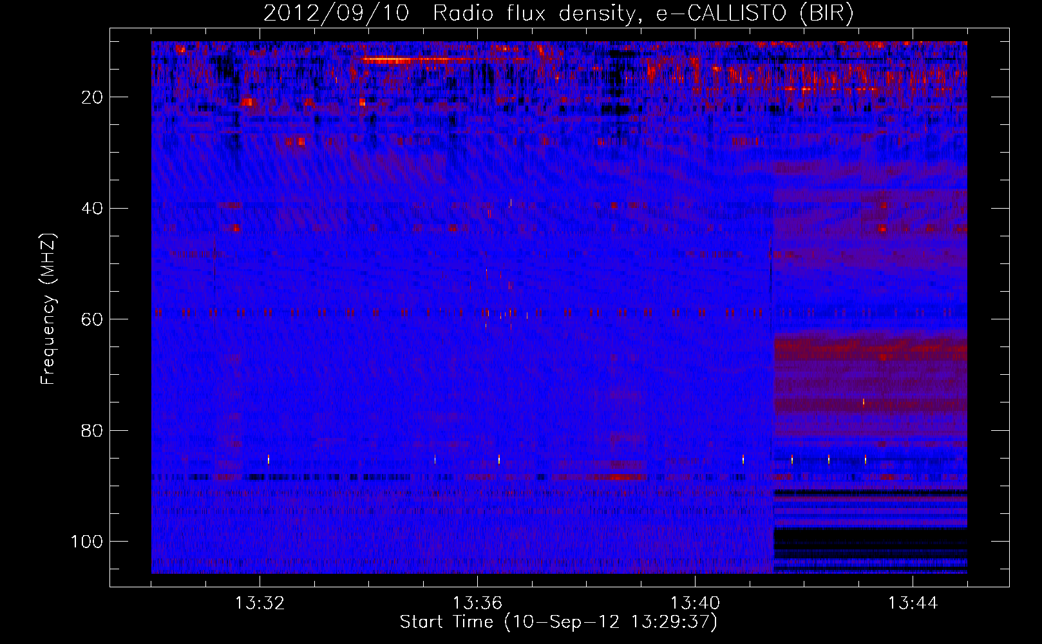Click the 13:36 time tick label
The image size is (1042, 644).
[x=477, y=603]
